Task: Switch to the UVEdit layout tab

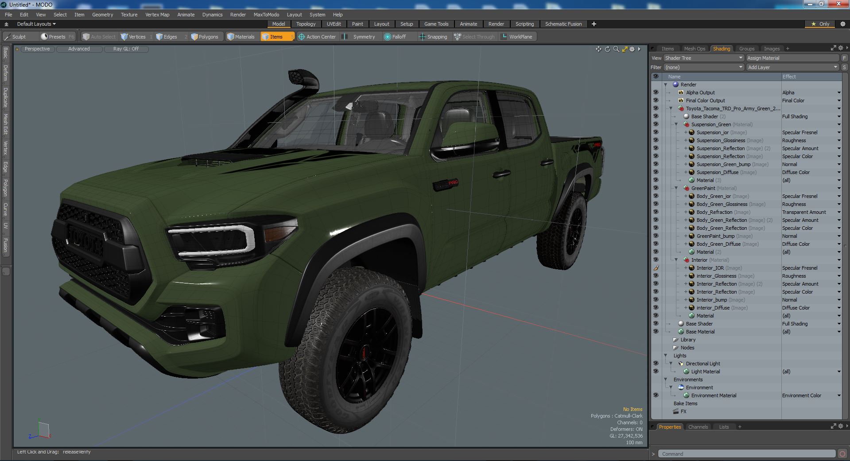Action: click(x=334, y=24)
